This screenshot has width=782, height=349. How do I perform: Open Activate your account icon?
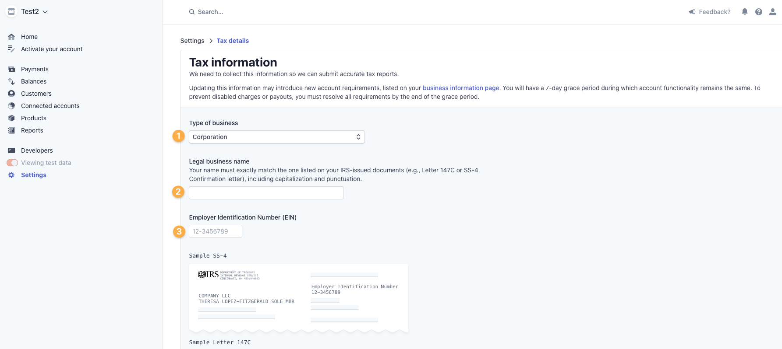11,49
